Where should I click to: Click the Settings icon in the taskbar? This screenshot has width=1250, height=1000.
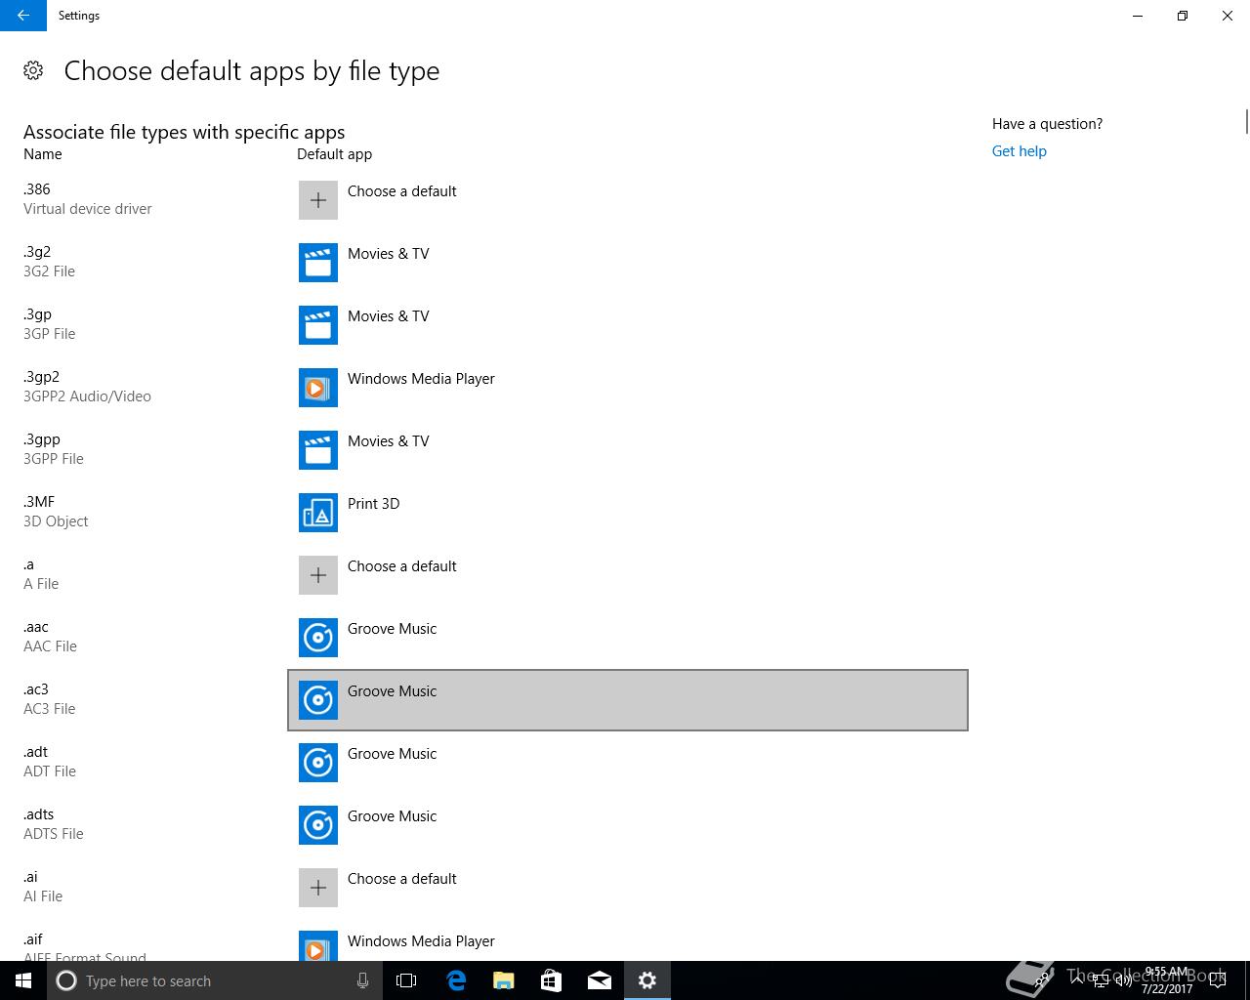coord(647,980)
